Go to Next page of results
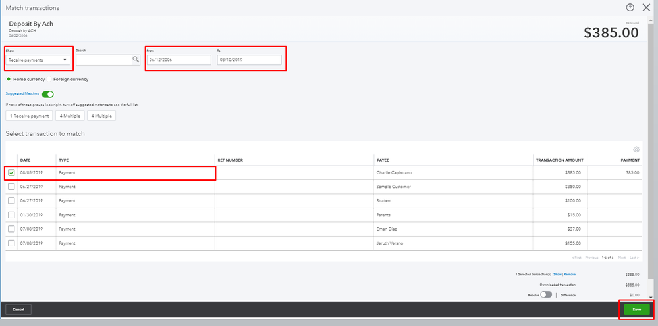The width and height of the screenshot is (658, 326). click(622, 258)
